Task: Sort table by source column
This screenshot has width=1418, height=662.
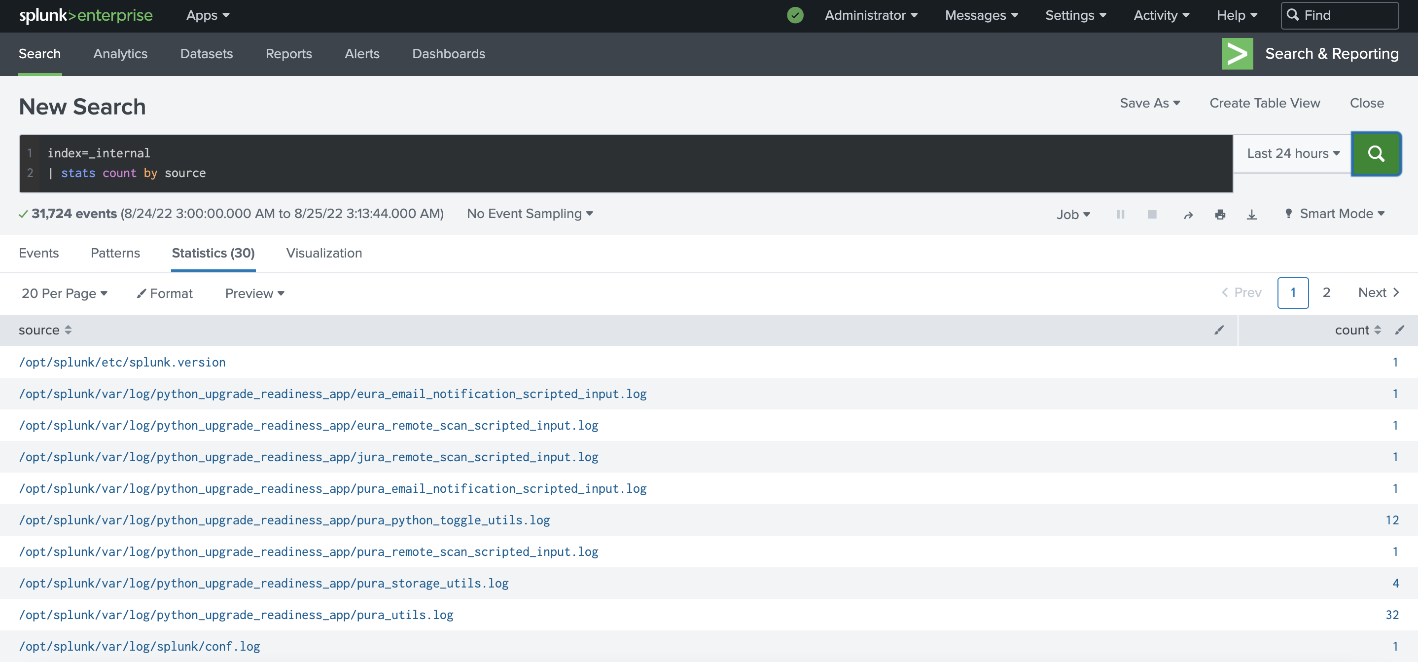Action: 45,330
